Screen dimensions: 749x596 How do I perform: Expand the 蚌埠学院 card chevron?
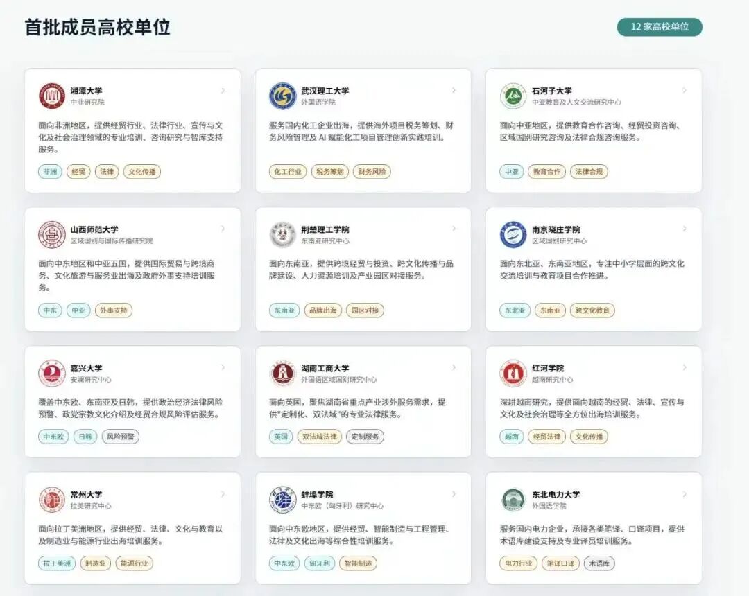[454, 494]
